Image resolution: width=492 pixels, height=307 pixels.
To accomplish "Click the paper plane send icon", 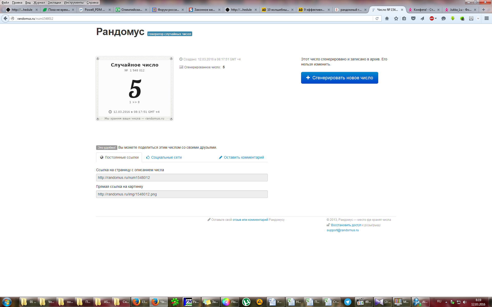I will point(422,18).
